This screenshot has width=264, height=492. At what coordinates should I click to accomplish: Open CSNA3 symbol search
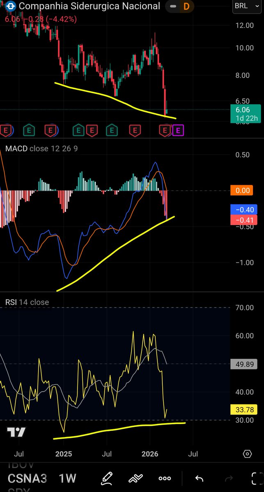coord(27,478)
